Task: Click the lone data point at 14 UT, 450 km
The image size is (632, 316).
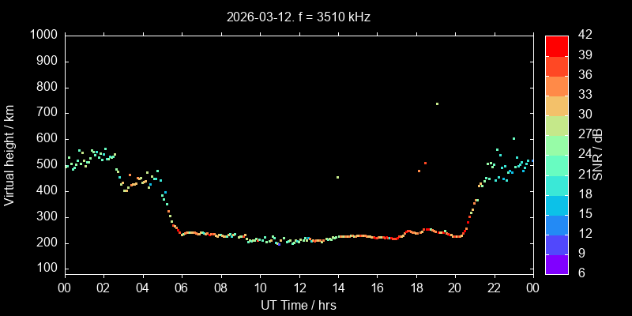Action: pos(337,177)
